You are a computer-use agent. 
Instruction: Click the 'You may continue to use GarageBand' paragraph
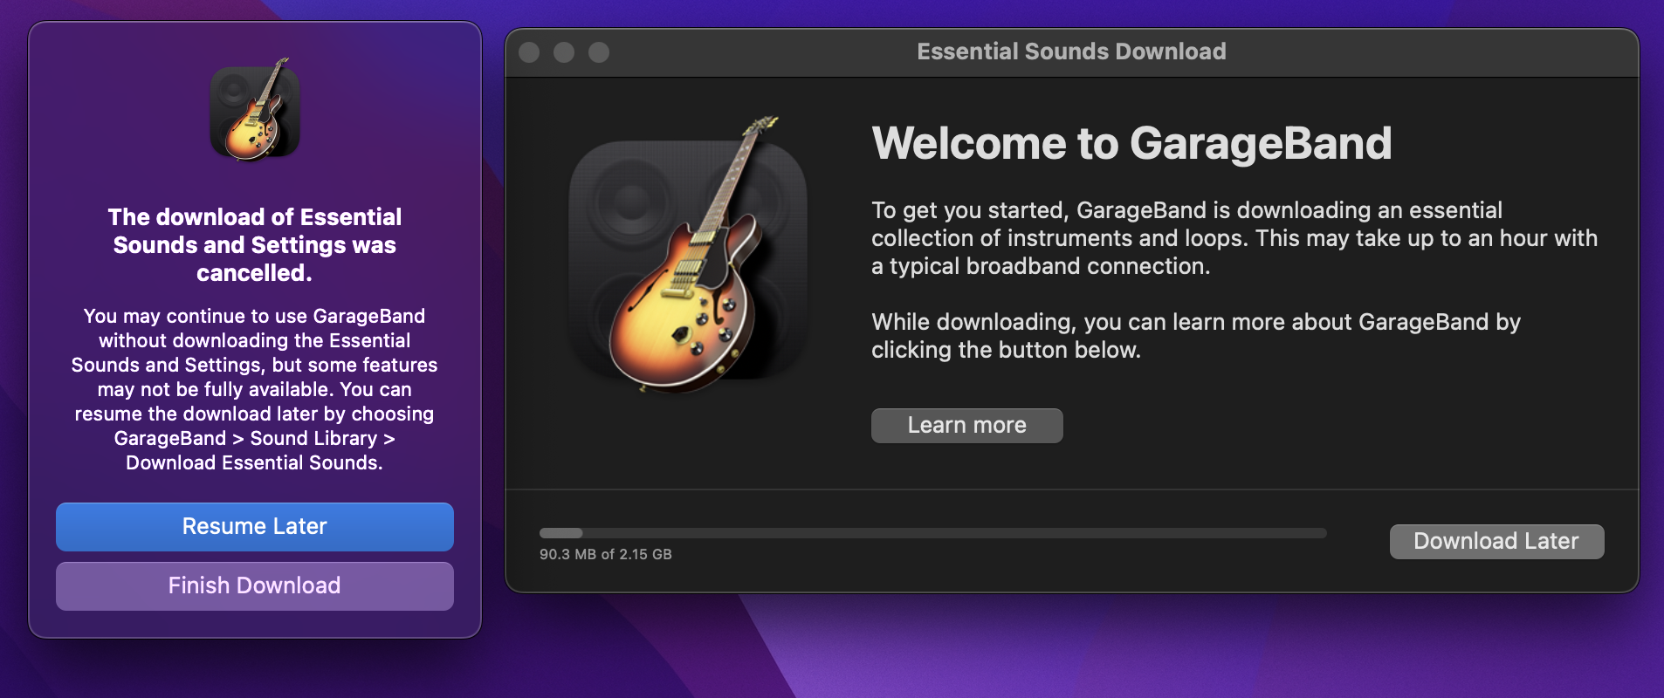[255, 389]
